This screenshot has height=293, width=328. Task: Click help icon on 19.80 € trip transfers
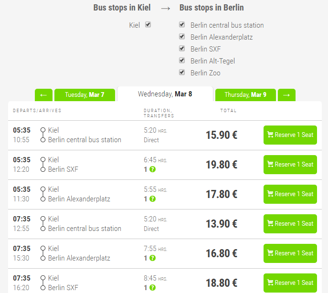click(152, 169)
